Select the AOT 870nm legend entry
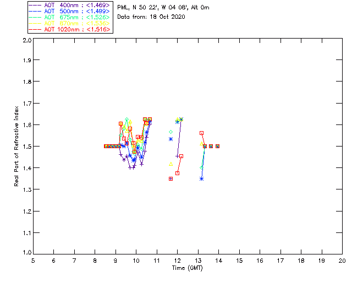The height and width of the screenshot is (282, 352). [70, 23]
